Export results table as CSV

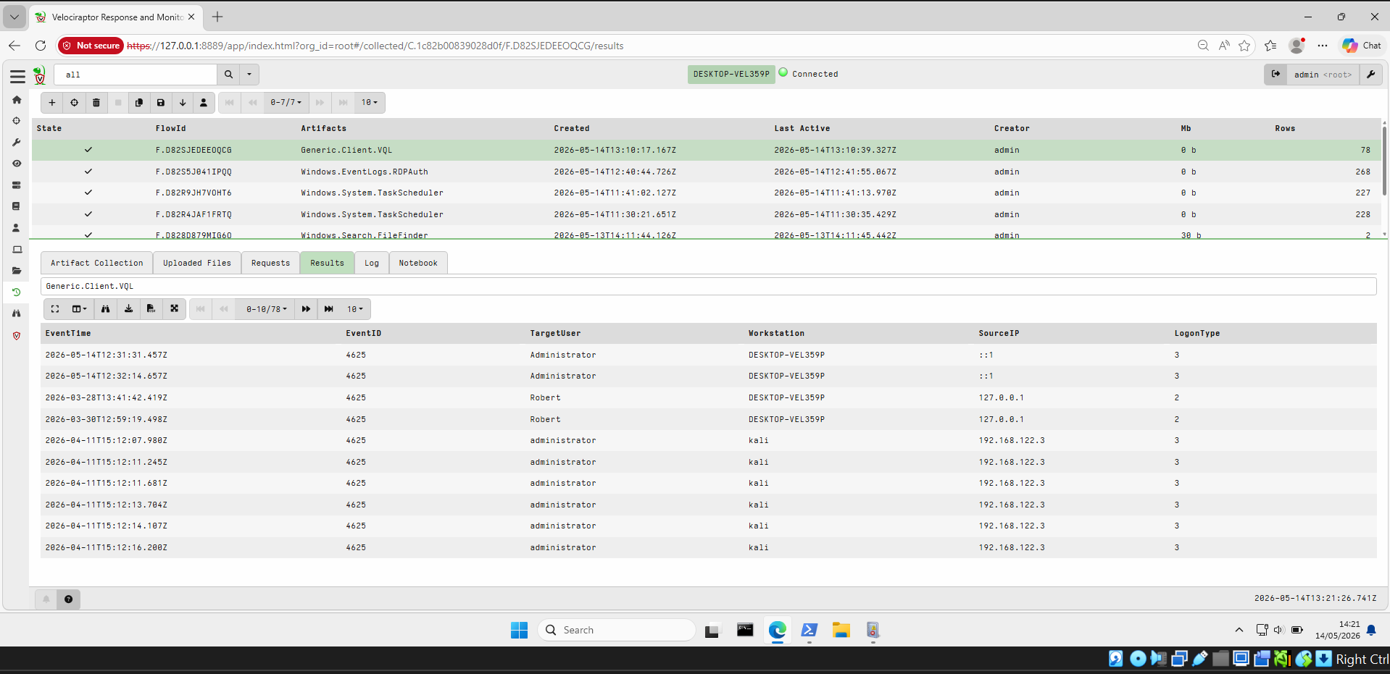[151, 309]
